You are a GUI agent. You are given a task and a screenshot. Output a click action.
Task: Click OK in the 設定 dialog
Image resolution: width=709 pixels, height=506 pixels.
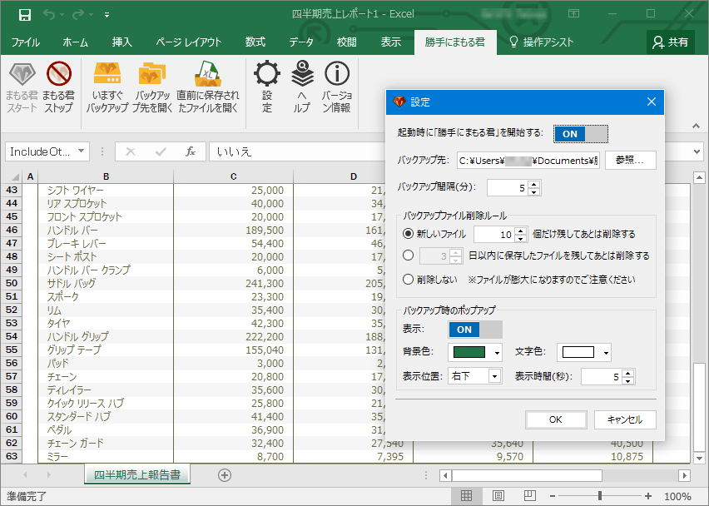556,419
